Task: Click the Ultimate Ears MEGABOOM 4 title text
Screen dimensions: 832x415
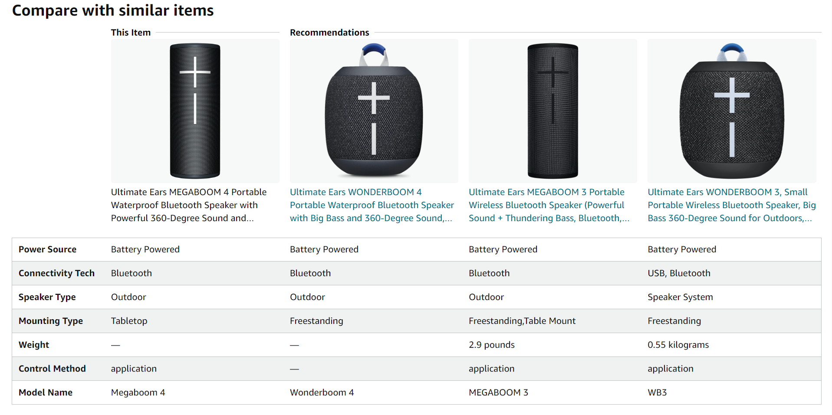Action: pos(189,205)
